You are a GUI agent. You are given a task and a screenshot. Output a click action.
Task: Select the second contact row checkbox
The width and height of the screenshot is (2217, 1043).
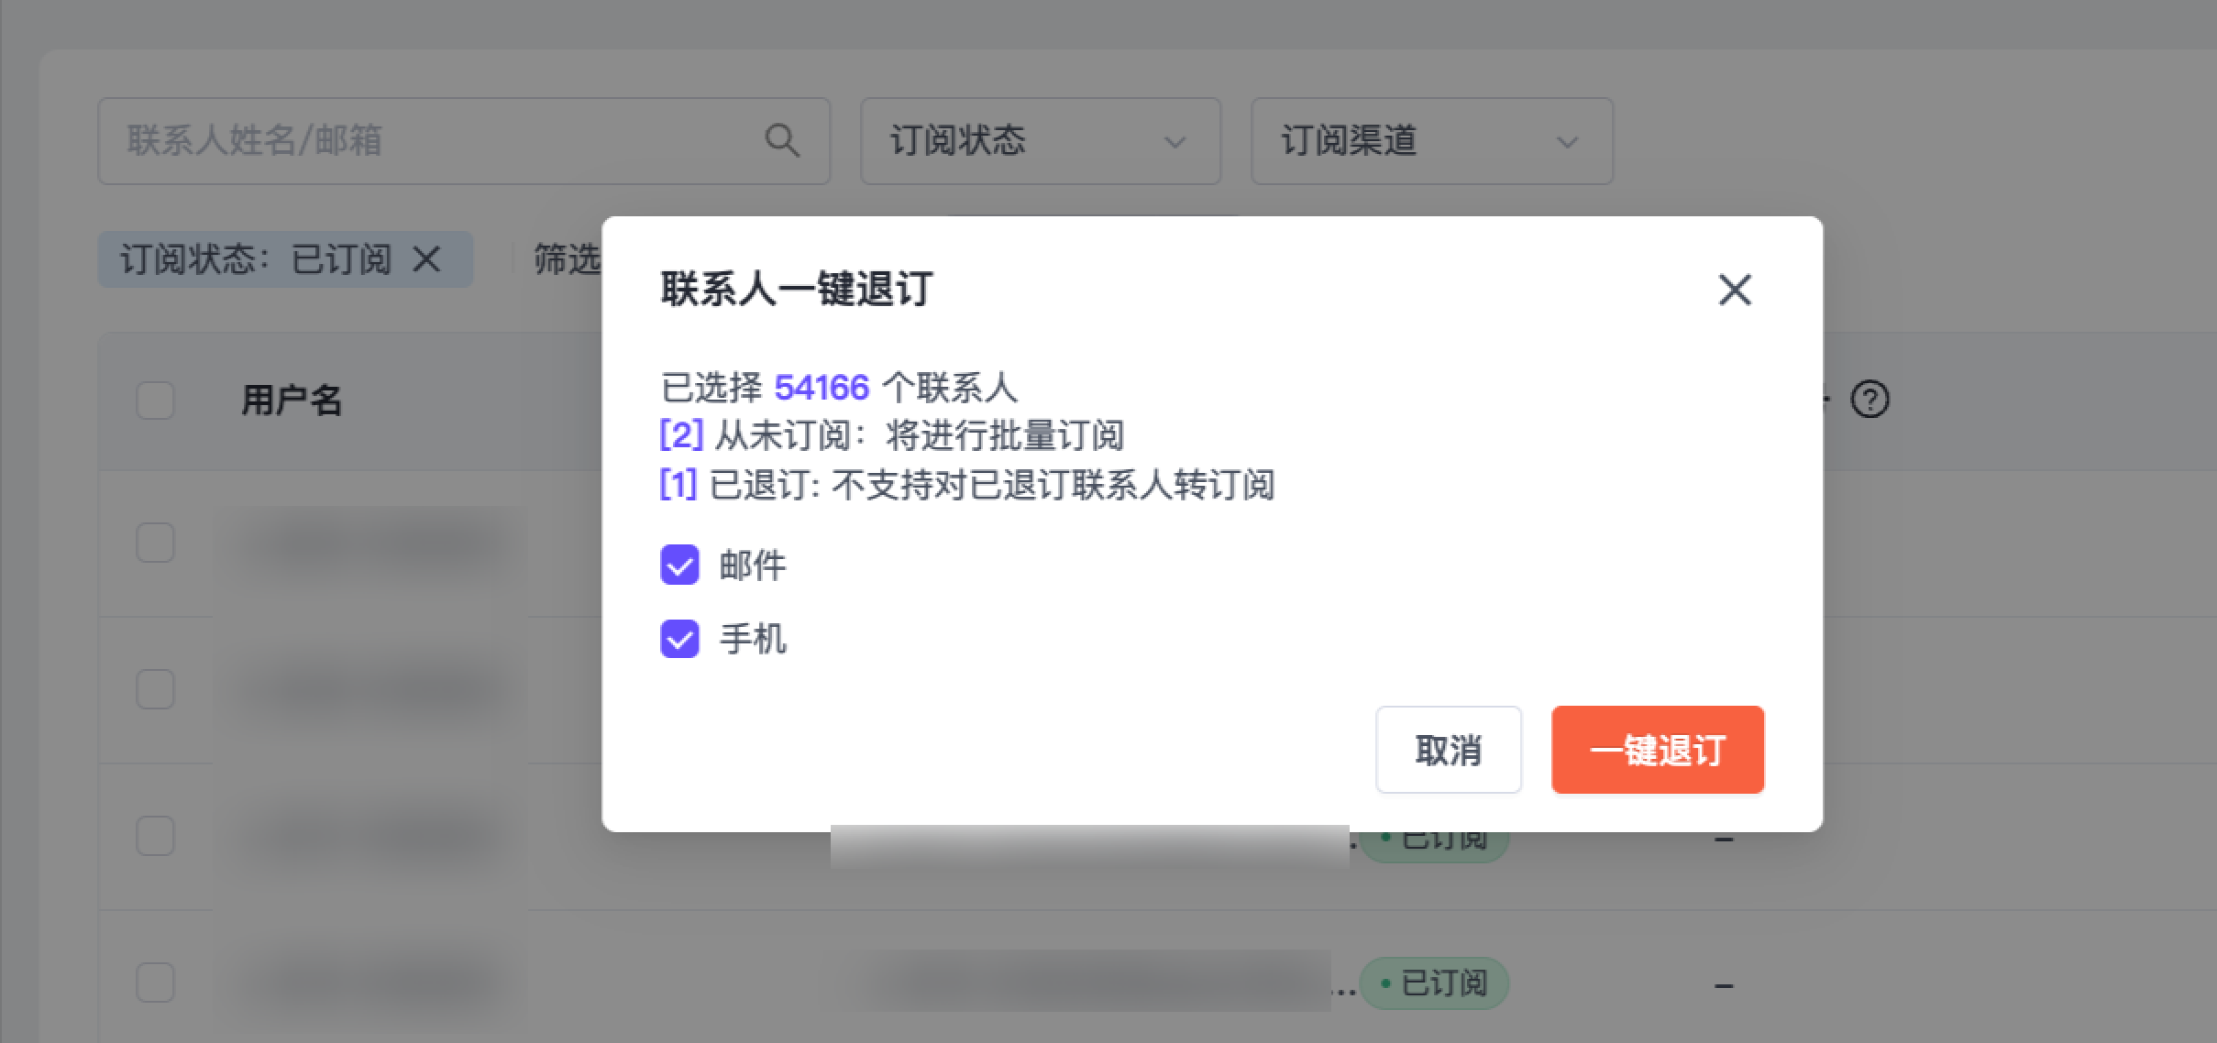[x=155, y=689]
